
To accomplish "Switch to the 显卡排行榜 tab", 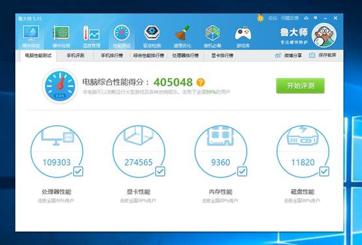I will tap(222, 55).
